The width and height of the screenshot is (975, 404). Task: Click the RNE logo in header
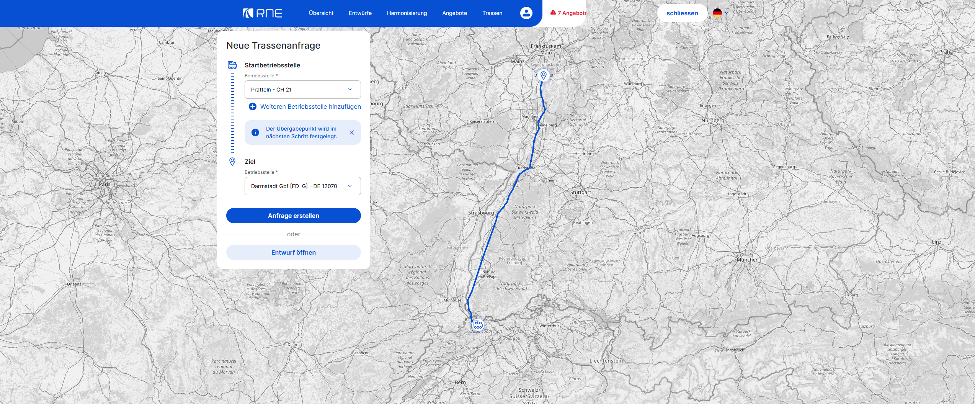point(263,13)
